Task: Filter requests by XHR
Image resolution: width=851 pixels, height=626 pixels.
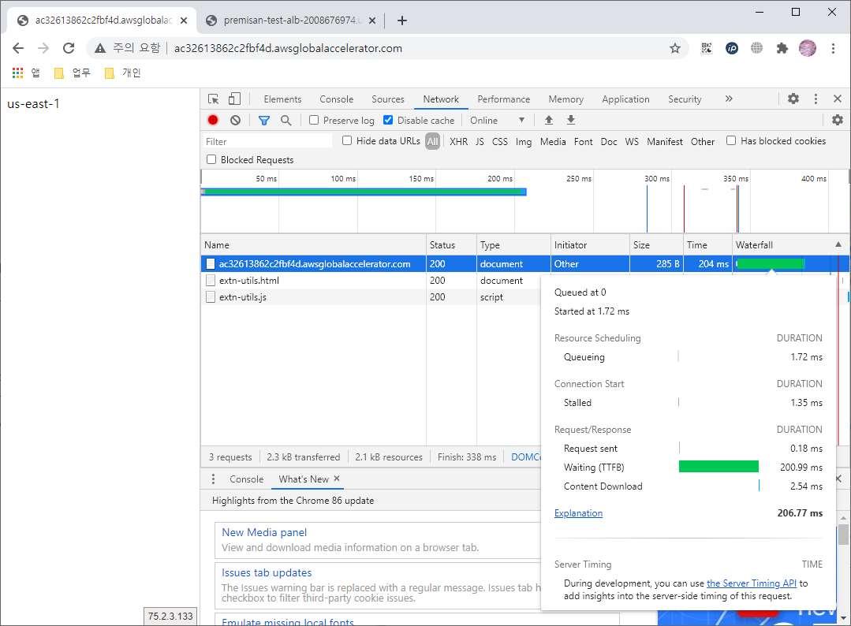Action: pos(458,142)
